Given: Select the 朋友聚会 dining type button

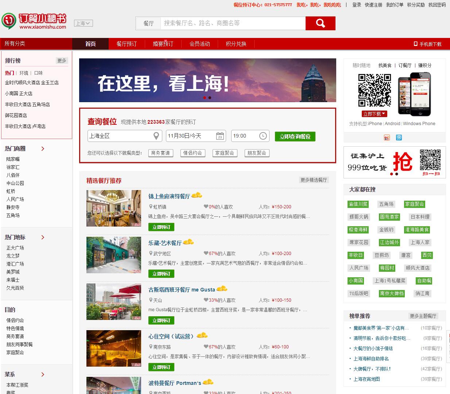Looking at the screenshot, I should click(x=257, y=153).
